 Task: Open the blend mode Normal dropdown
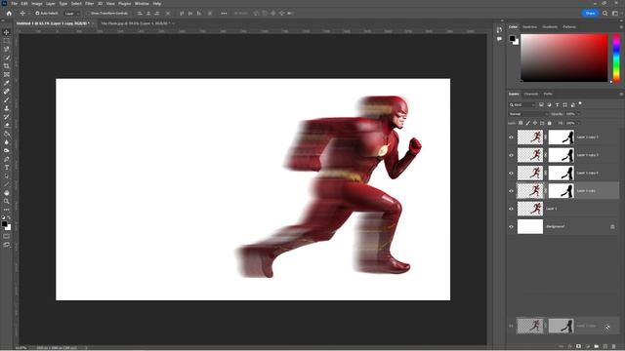[x=528, y=114]
